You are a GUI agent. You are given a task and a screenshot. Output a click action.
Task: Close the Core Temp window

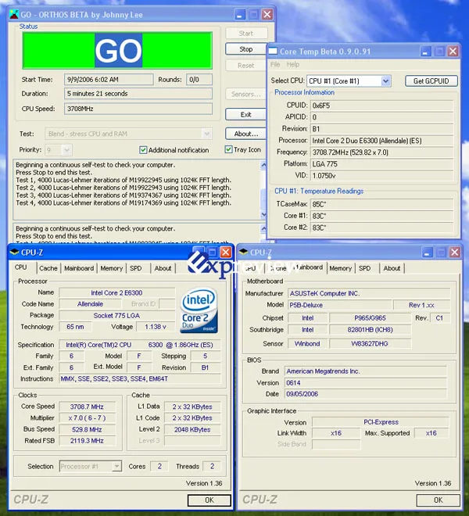pos(453,52)
